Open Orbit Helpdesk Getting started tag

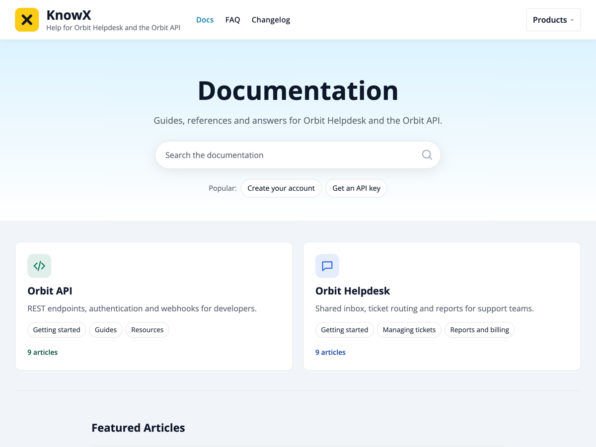(x=345, y=330)
